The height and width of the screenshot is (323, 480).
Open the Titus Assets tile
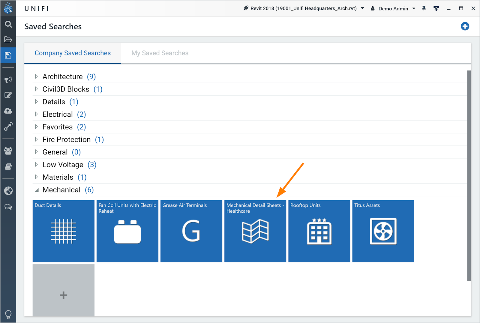[x=383, y=231]
